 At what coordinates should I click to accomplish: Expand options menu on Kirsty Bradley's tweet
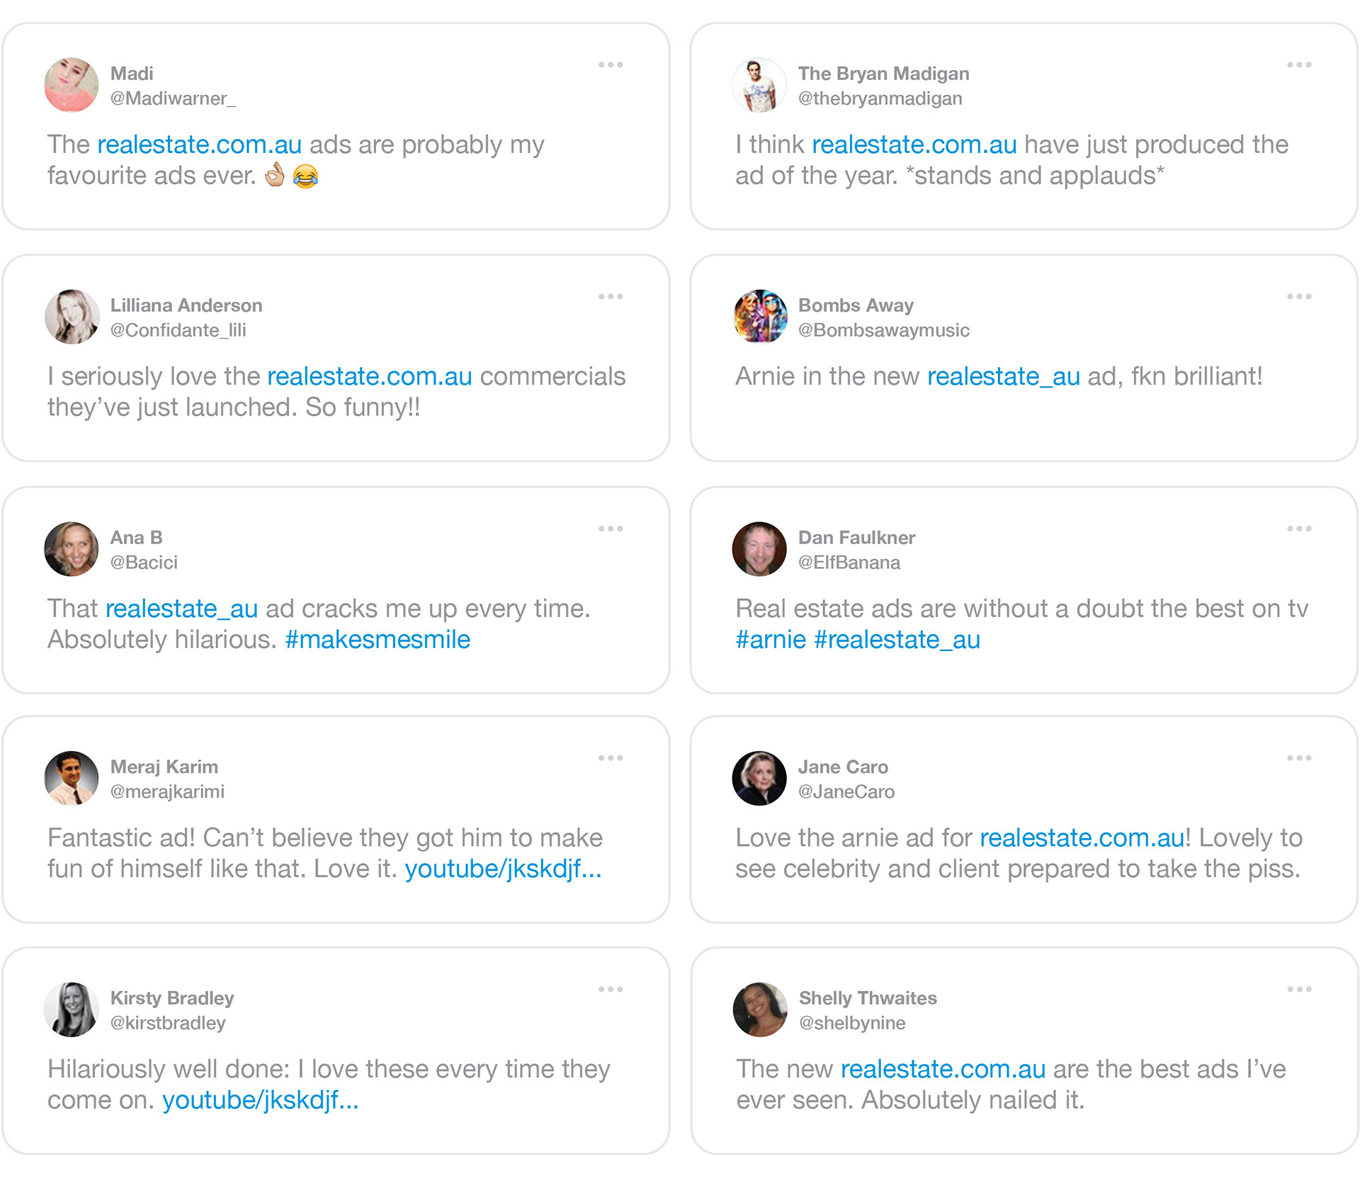coord(610,989)
